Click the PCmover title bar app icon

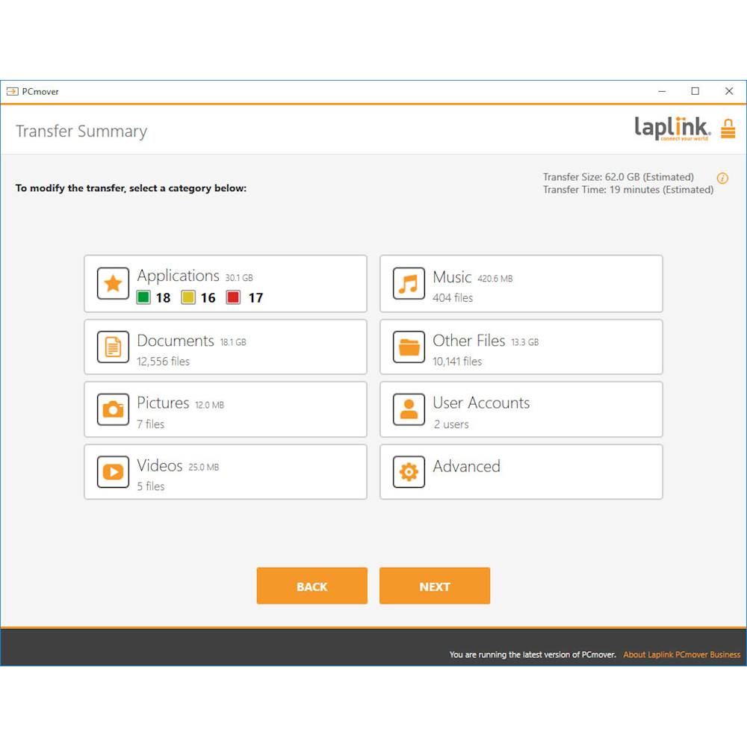(x=13, y=91)
